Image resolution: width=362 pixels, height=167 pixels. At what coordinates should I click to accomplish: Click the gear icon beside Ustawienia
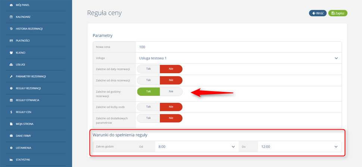point(11,148)
